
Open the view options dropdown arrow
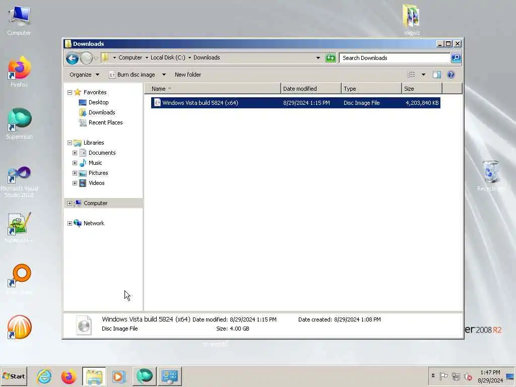(x=423, y=75)
